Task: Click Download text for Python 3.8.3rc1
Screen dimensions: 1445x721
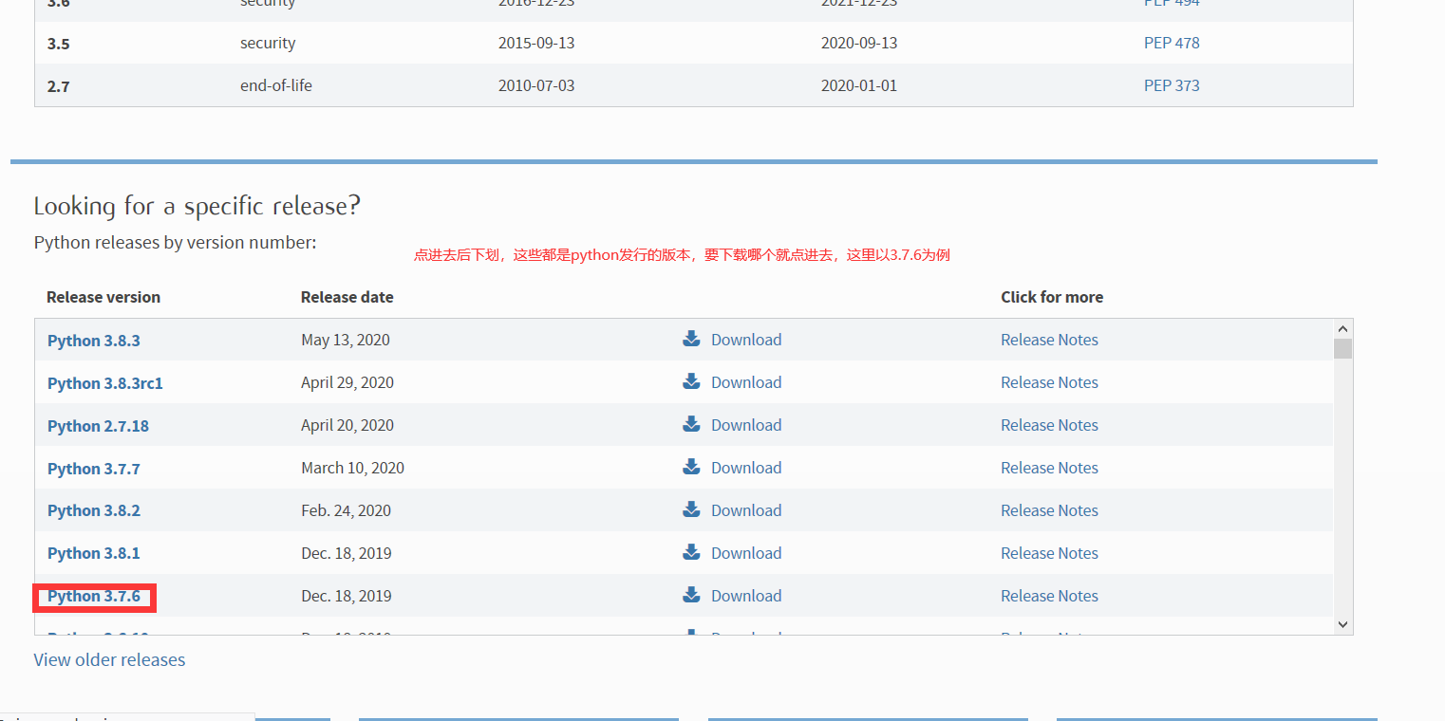Action: (x=746, y=382)
